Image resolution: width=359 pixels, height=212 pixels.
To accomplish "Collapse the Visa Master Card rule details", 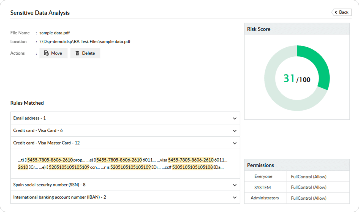I will [x=235, y=143].
